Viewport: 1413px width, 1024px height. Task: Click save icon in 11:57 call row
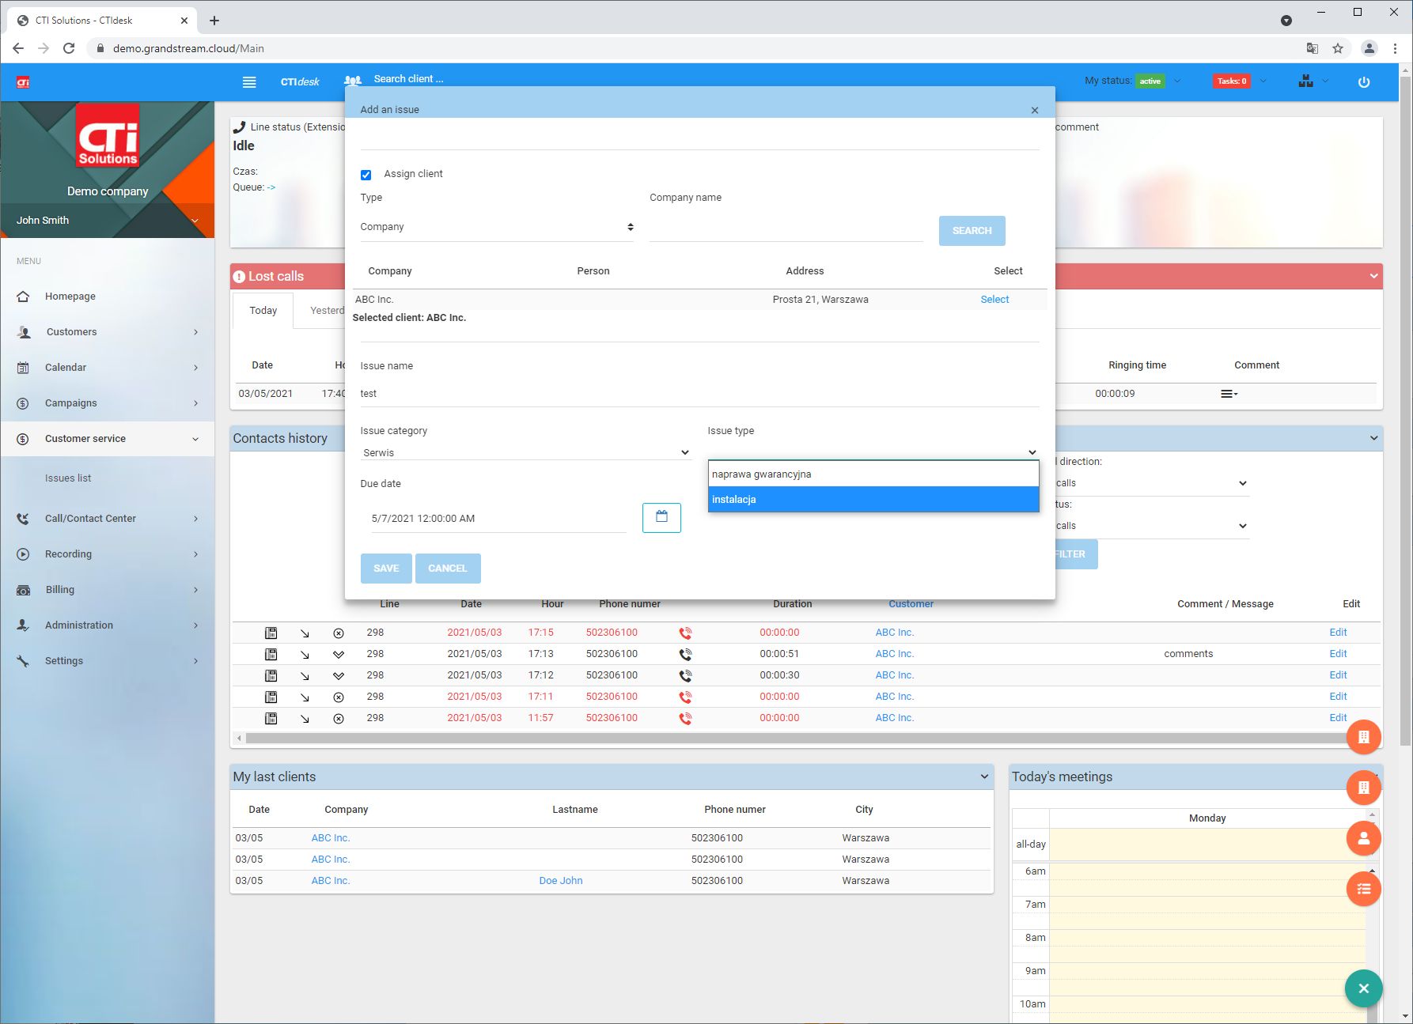(x=271, y=718)
